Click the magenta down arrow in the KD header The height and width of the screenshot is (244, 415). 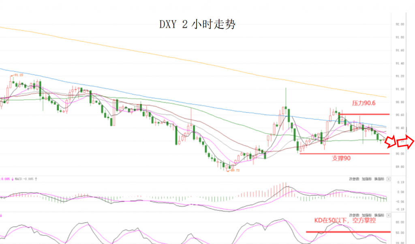[x=1, y=216]
